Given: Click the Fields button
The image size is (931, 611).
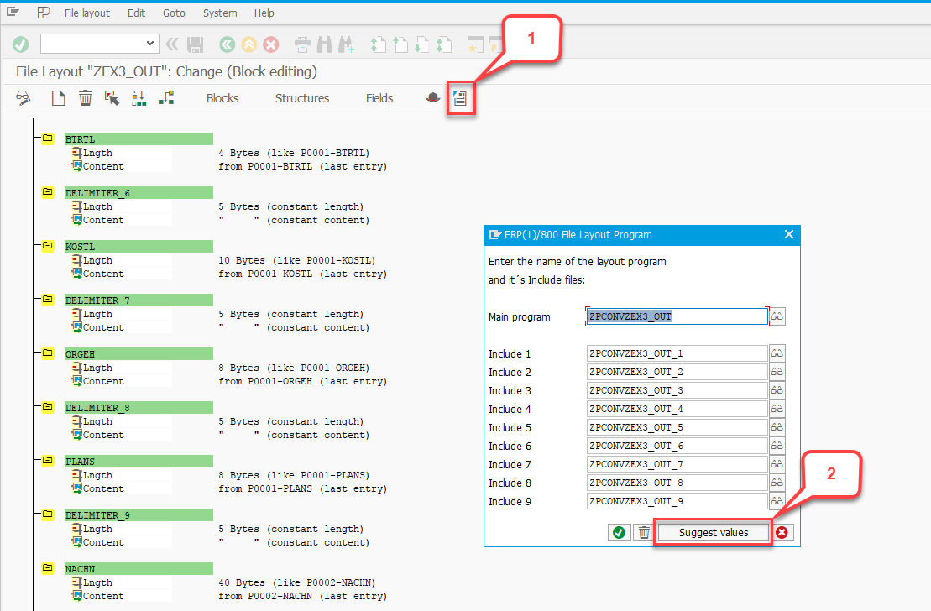Looking at the screenshot, I should click(379, 98).
